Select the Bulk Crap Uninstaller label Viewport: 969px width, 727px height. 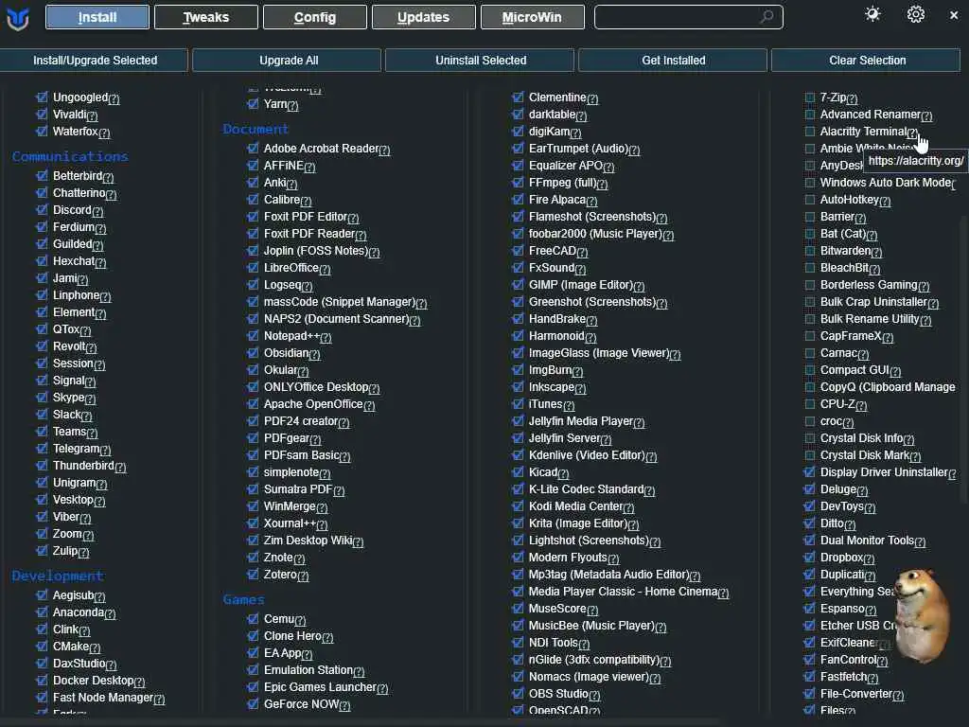[x=873, y=302]
